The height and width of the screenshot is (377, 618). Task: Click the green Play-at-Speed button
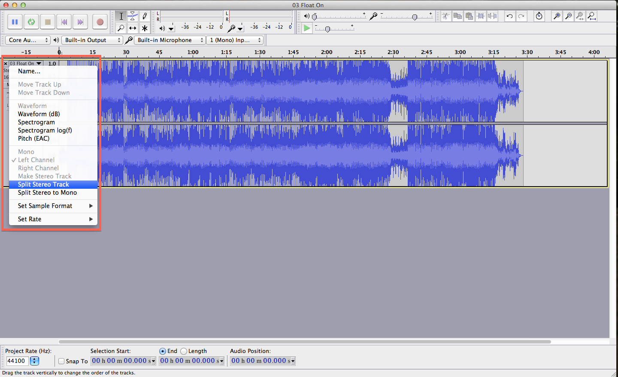point(307,28)
